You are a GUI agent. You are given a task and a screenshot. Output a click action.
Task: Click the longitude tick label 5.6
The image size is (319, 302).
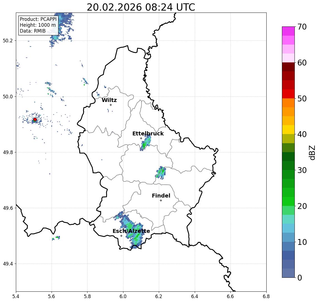click(x=52, y=296)
